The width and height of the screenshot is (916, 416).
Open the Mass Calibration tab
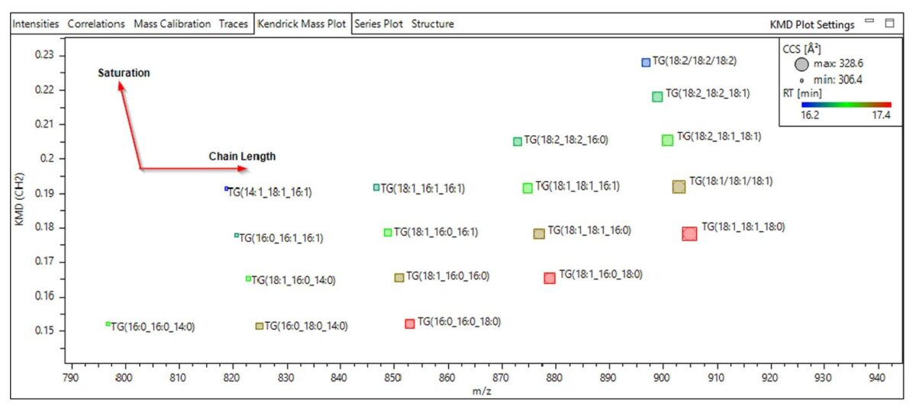tap(173, 24)
